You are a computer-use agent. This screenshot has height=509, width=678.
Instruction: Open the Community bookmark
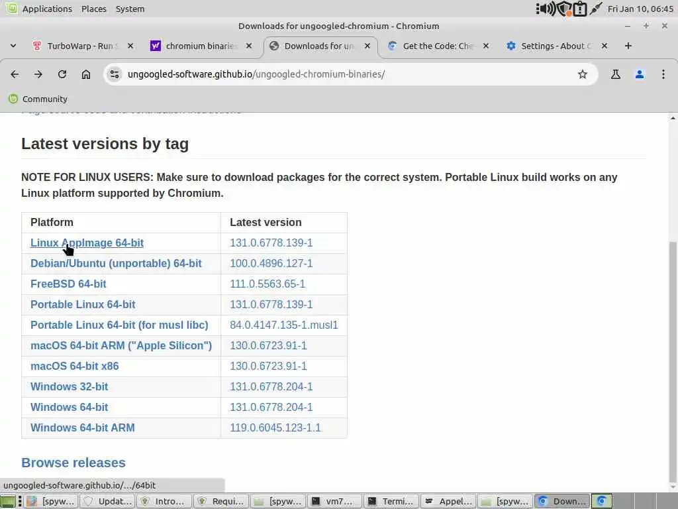tap(38, 99)
